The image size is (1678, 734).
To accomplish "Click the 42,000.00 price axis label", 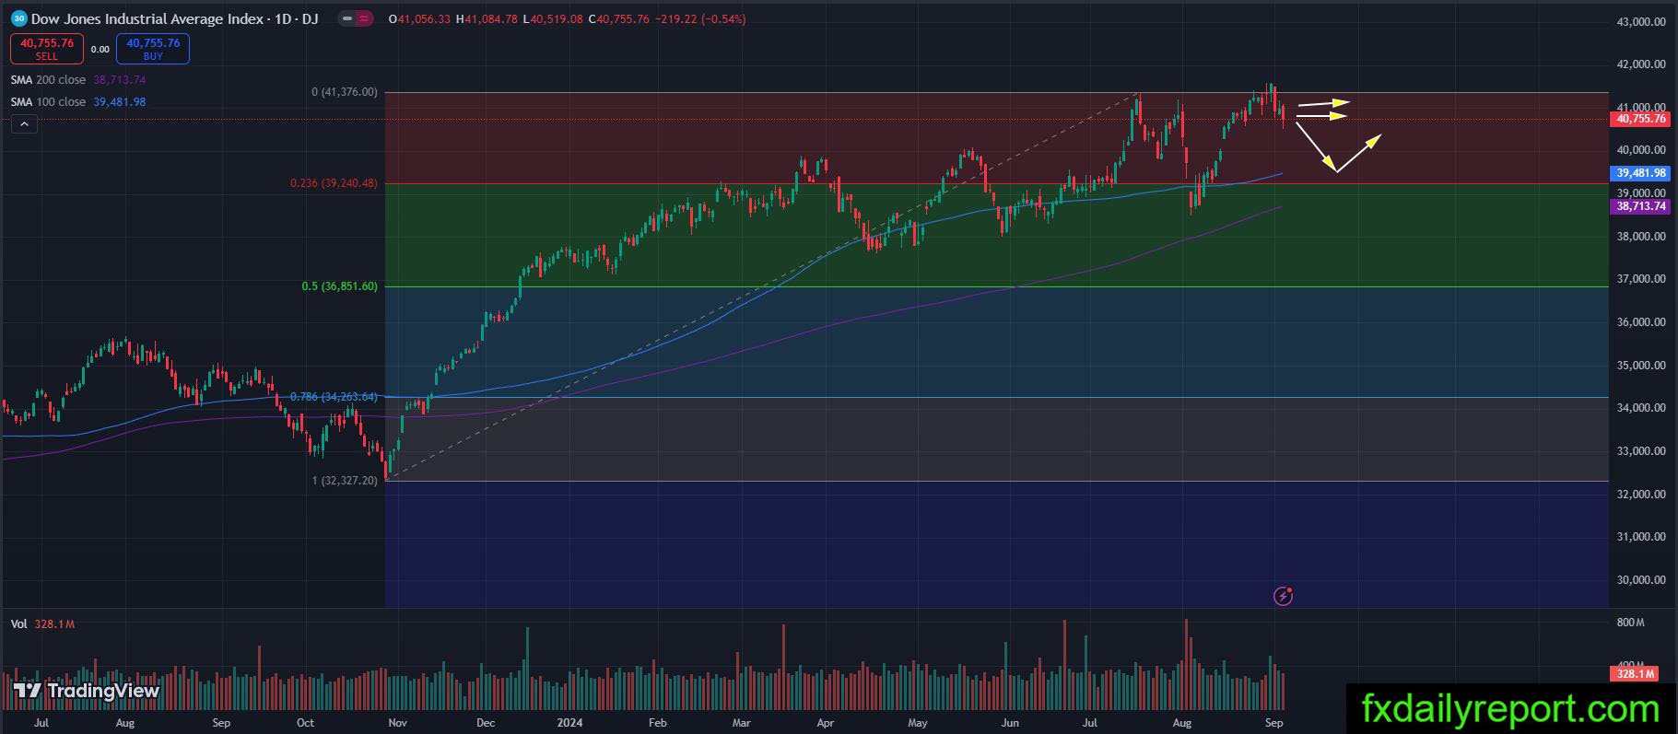I will click(1641, 64).
